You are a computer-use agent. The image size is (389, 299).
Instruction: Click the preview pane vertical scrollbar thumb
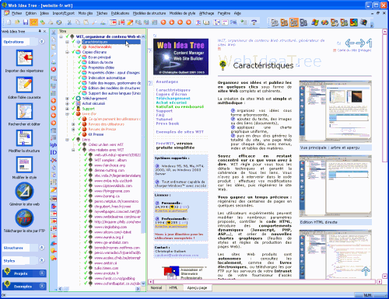tap(384, 98)
